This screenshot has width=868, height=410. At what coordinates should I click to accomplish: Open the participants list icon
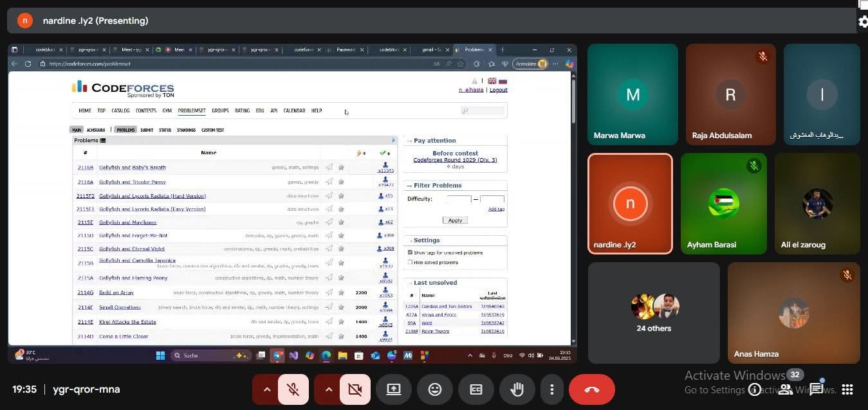(786, 389)
